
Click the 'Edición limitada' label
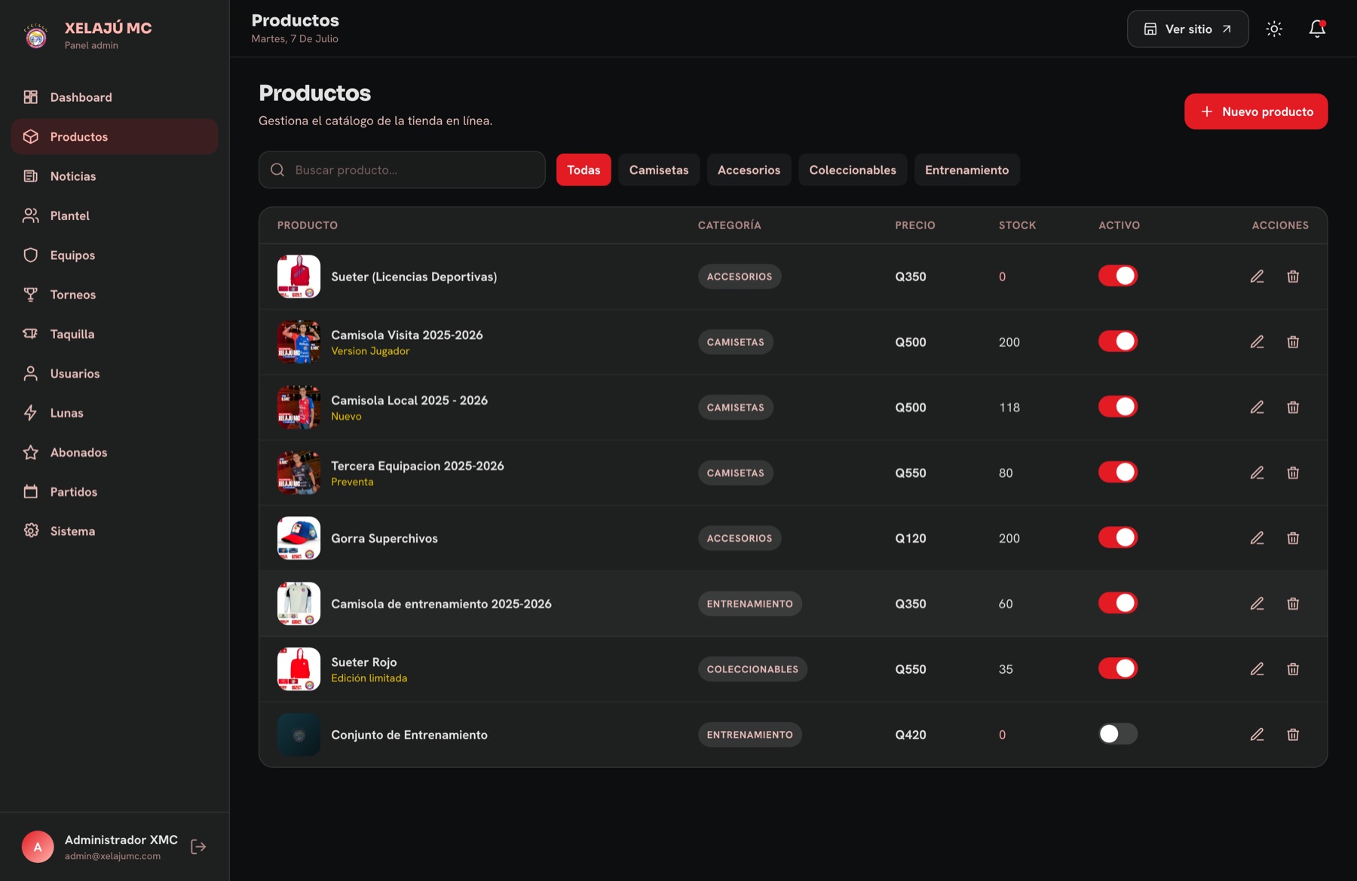(x=369, y=678)
